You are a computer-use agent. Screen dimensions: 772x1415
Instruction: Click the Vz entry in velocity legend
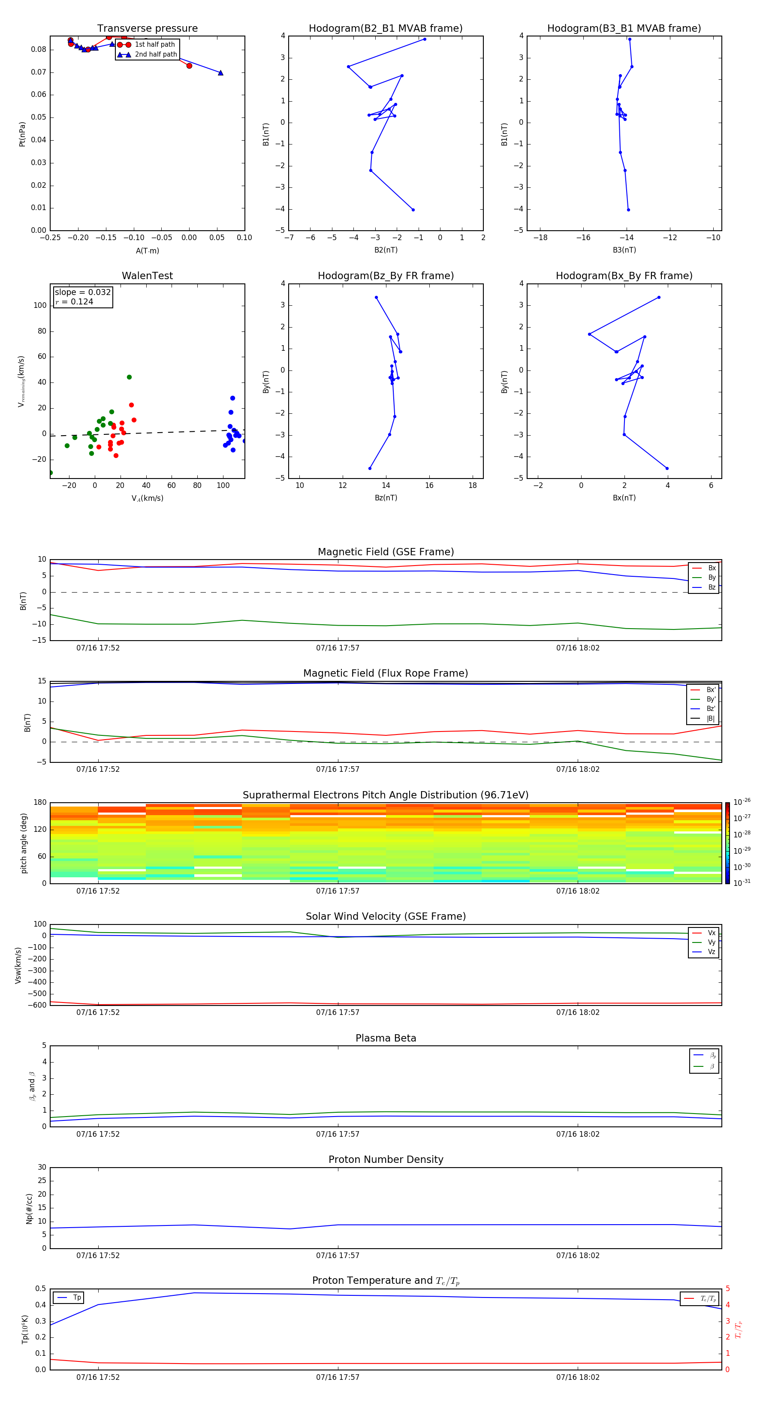pyautogui.click(x=704, y=952)
